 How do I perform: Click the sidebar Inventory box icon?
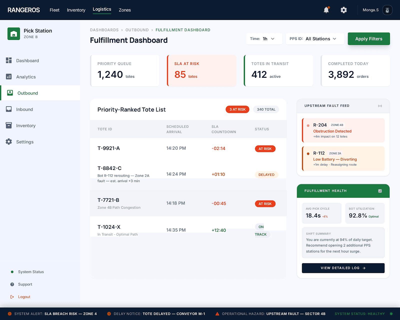pos(9,125)
